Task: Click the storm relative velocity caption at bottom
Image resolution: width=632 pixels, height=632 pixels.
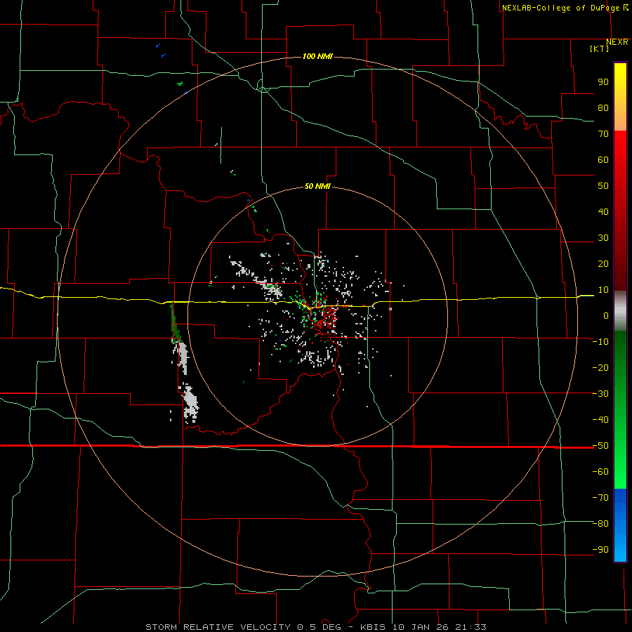Action: 316,627
